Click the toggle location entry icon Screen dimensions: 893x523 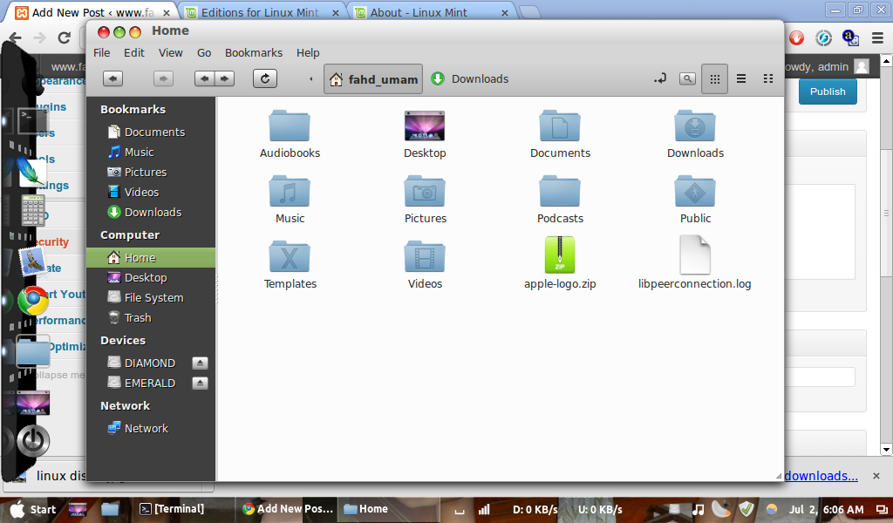point(660,78)
